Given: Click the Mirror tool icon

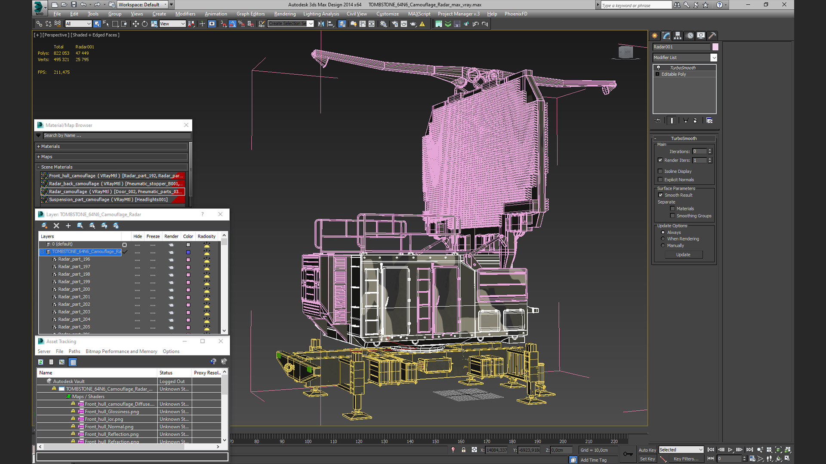Looking at the screenshot, I should point(321,24).
